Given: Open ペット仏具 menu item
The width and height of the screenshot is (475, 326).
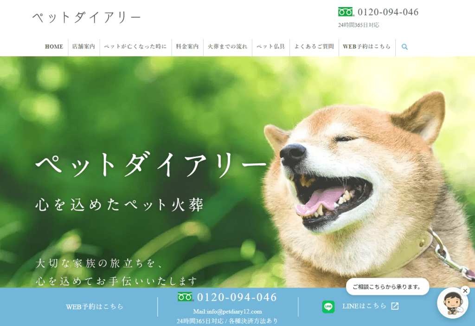Looking at the screenshot, I should [x=271, y=47].
